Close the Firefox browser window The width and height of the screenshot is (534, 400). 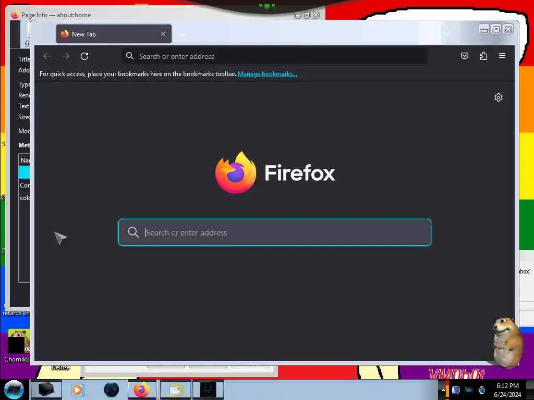[x=508, y=30]
